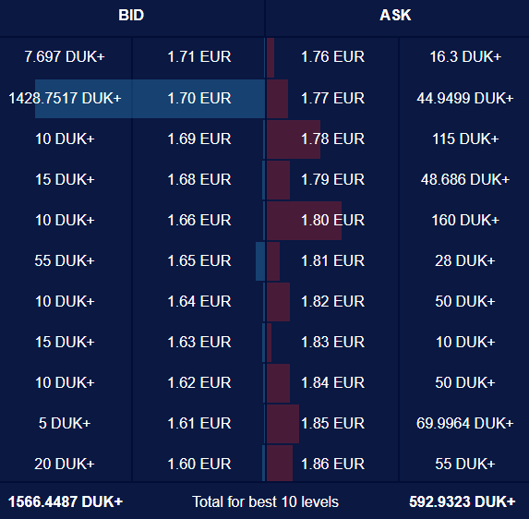Select the 16.3 DUK+ ask volume
Viewport: 529px width, 519px height.
coord(465,56)
